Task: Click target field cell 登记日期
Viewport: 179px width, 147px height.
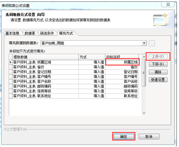Action: pyautogui.click(x=122, y=72)
